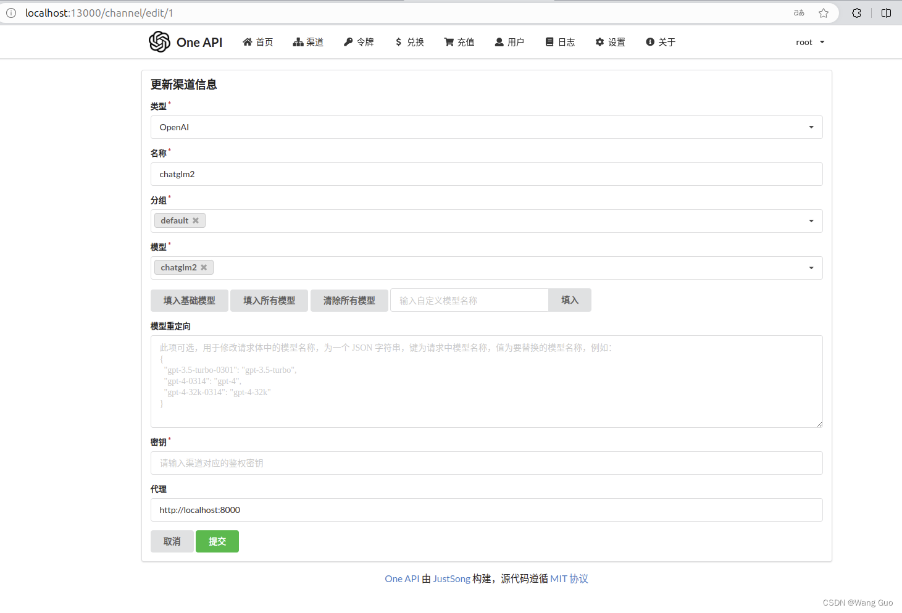Click the site info icon in address bar
The image size is (902, 613).
click(x=11, y=13)
